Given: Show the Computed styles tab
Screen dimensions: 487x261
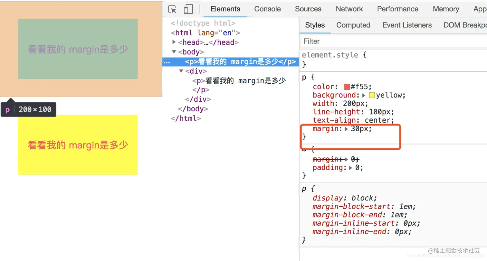Looking at the screenshot, I should point(353,25).
